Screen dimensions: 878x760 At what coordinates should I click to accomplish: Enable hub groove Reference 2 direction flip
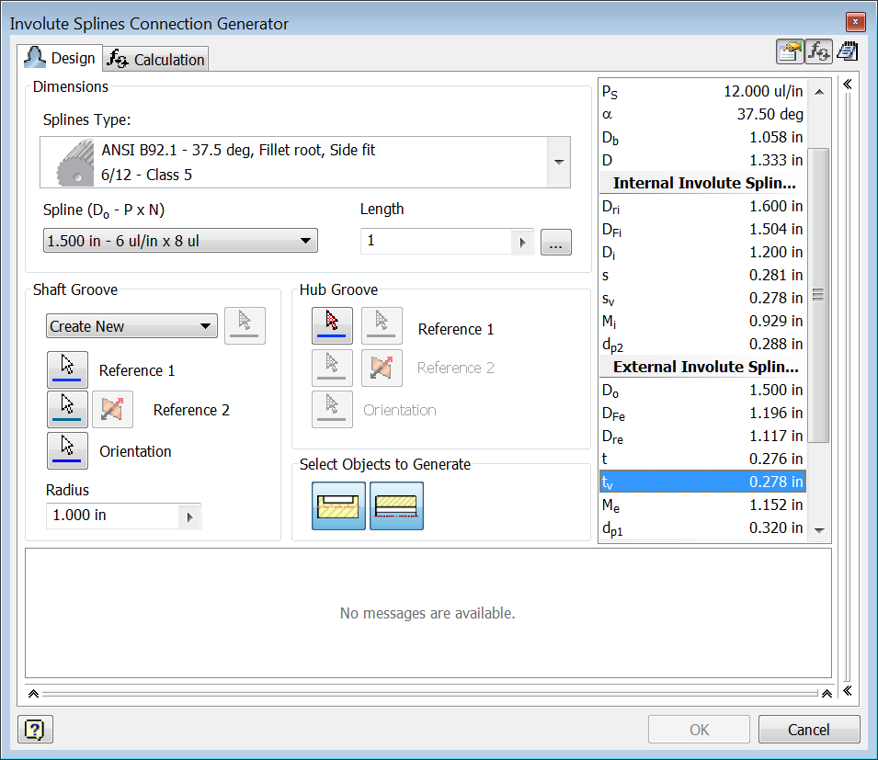tap(382, 368)
